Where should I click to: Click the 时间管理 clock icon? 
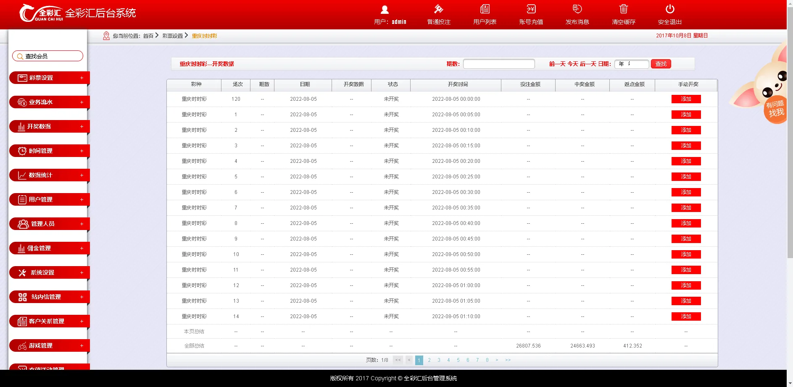[22, 151]
